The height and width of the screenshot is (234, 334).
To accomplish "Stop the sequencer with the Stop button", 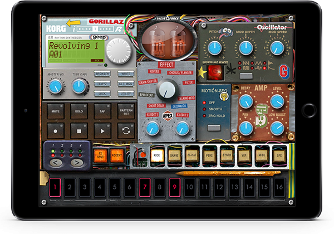I will 79,131.
